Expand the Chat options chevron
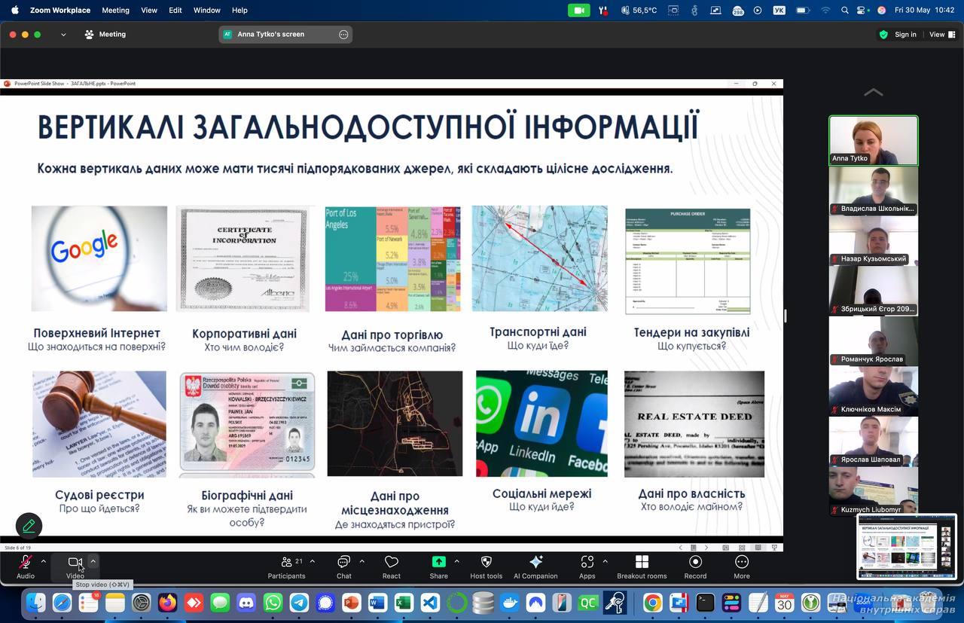 [361, 561]
